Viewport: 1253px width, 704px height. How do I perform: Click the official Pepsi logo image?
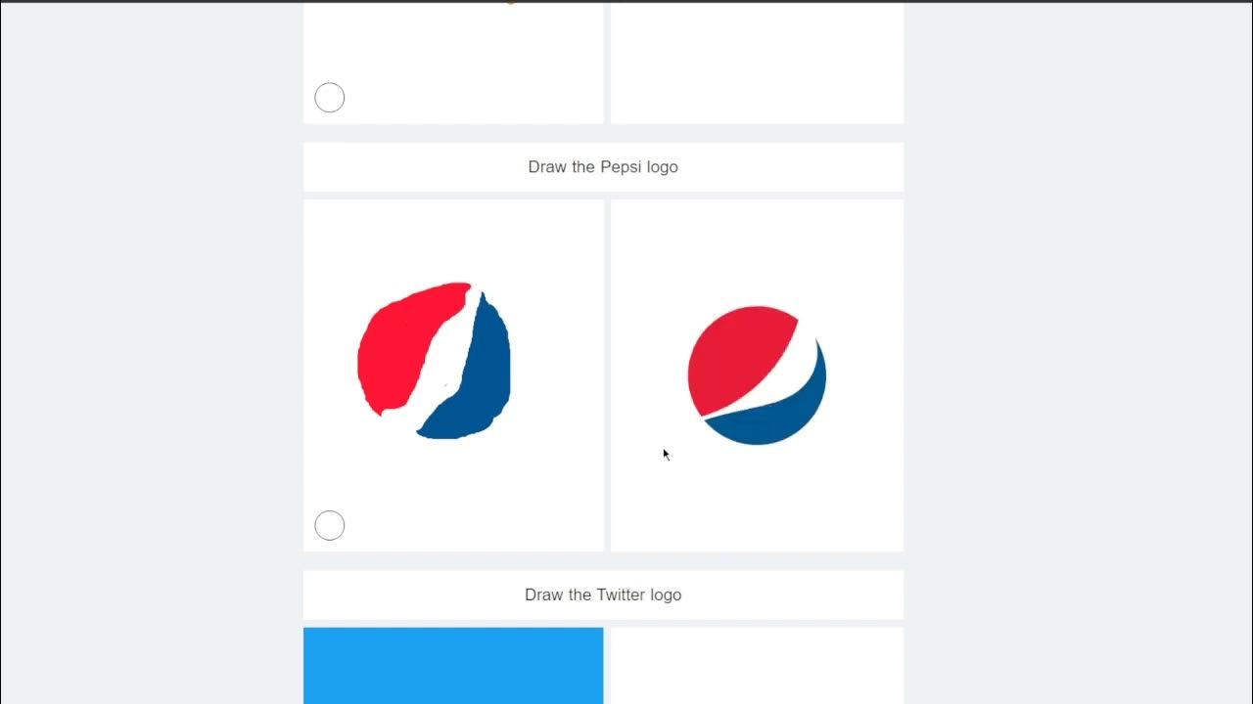pyautogui.click(x=757, y=375)
